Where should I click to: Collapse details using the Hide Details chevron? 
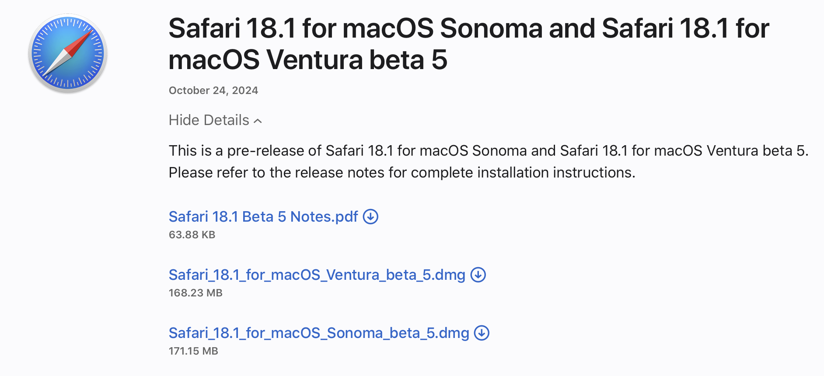258,121
